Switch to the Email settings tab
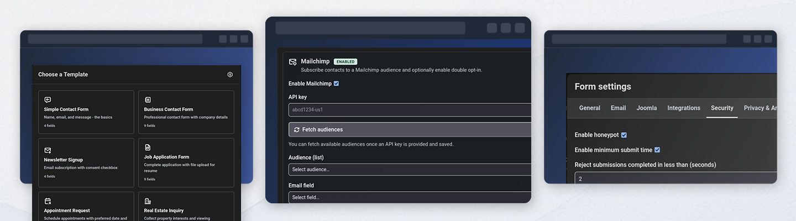The image size is (796, 221). pos(618,108)
